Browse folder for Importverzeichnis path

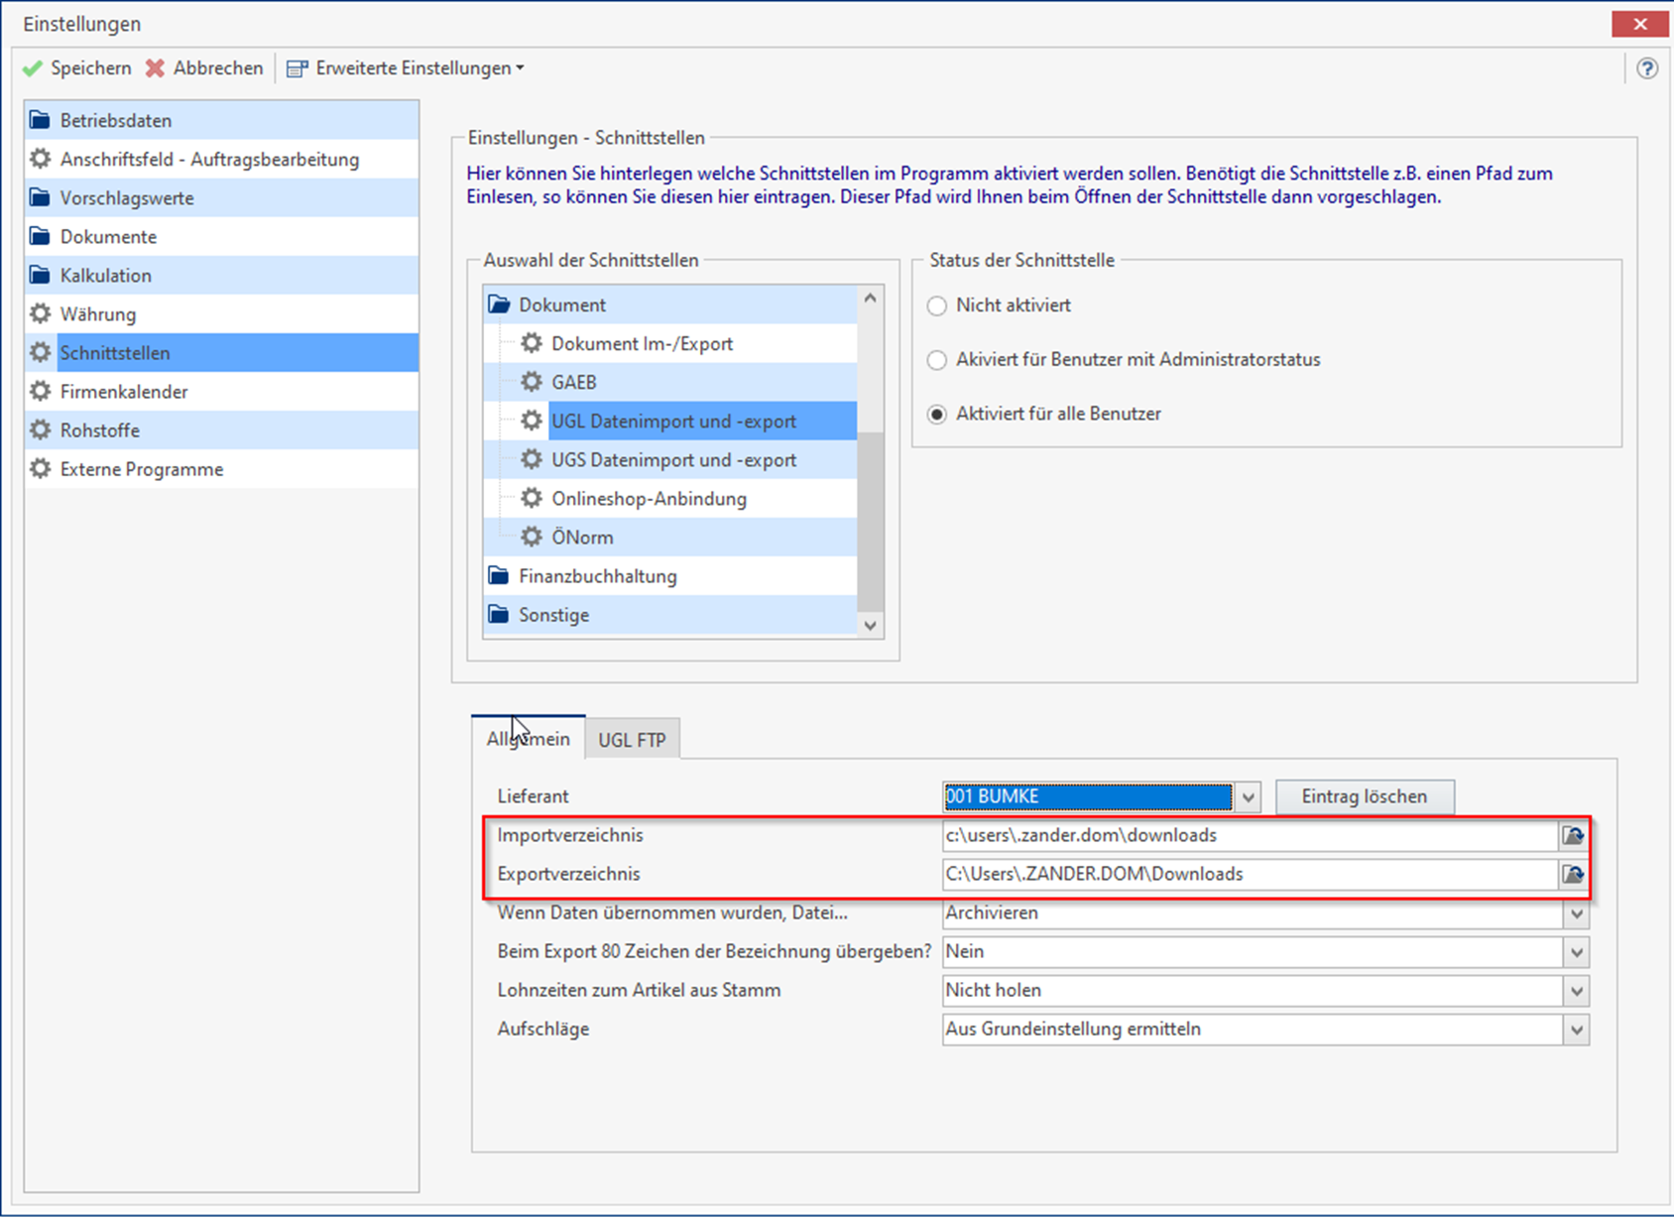tap(1573, 836)
